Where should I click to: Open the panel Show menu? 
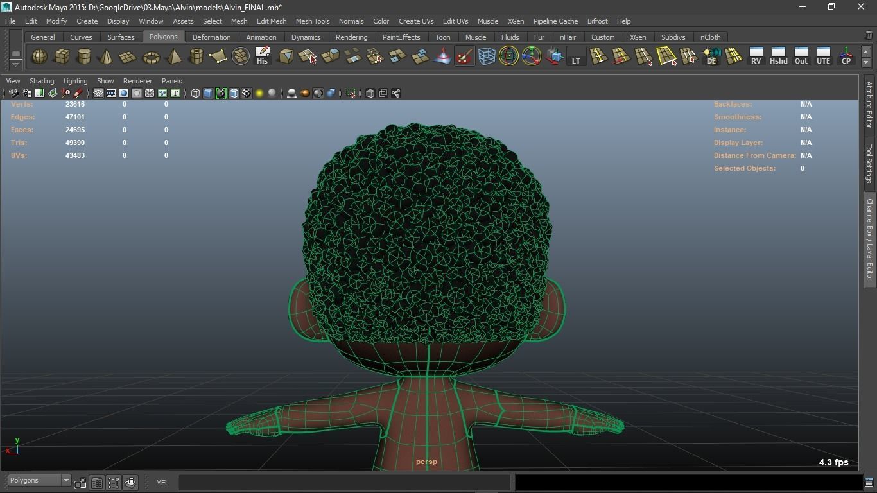[x=105, y=81]
